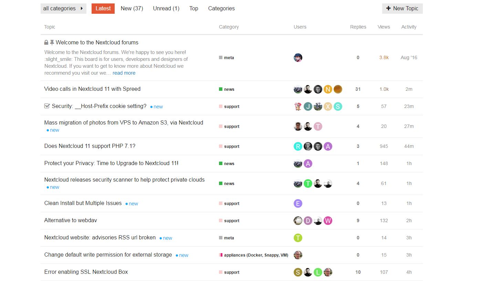Click the mauve D avatar on webdav row
The width and height of the screenshot is (481, 281).
click(x=308, y=221)
